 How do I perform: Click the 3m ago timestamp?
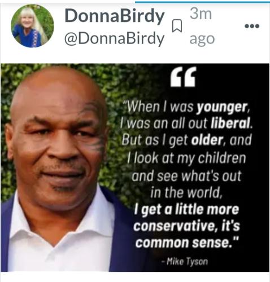coord(202,27)
